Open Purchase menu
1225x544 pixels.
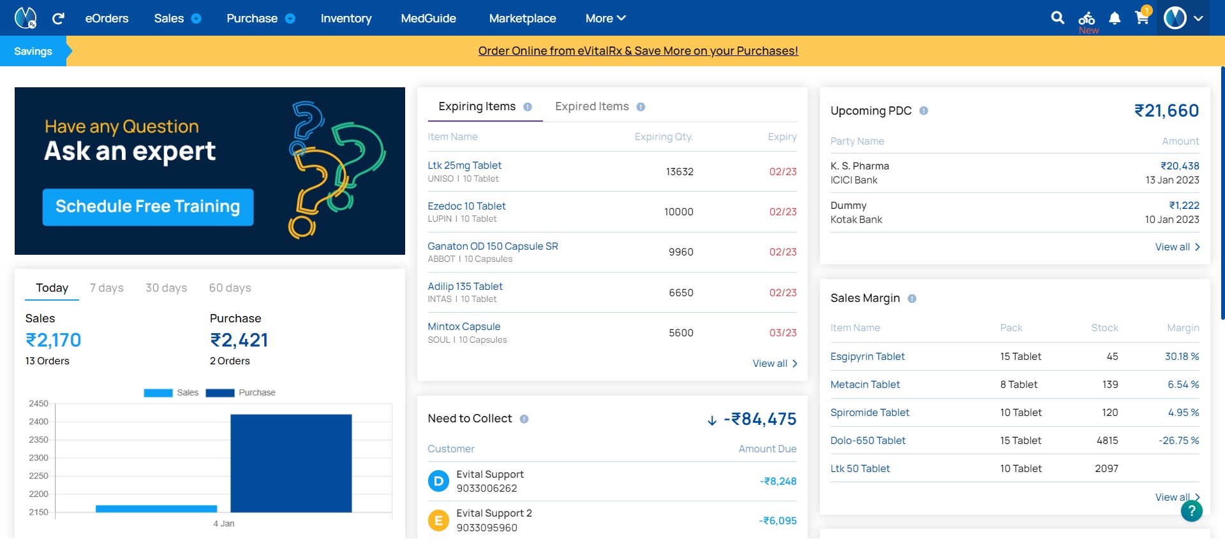point(252,18)
